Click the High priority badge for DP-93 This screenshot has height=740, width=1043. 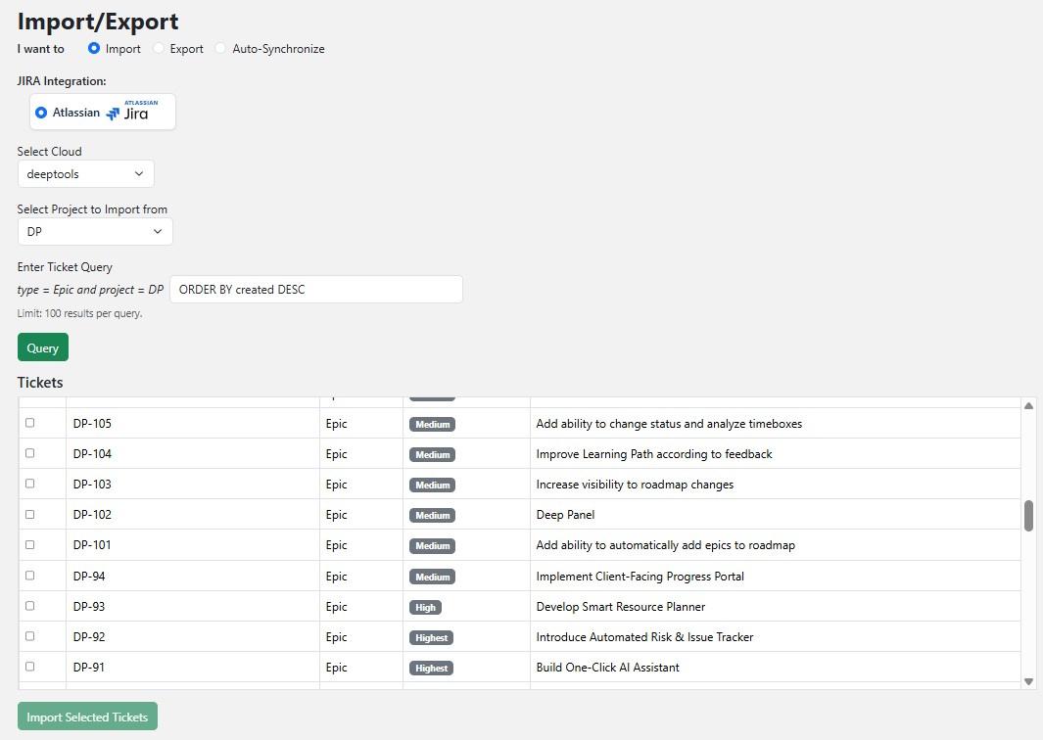tap(425, 607)
